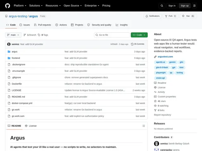Viewport: 202px width, 151px height.
Task: Open the main branch selector dropdown
Action: 13,35
